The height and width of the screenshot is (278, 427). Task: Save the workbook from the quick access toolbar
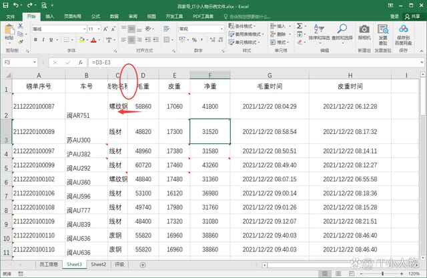click(5, 5)
